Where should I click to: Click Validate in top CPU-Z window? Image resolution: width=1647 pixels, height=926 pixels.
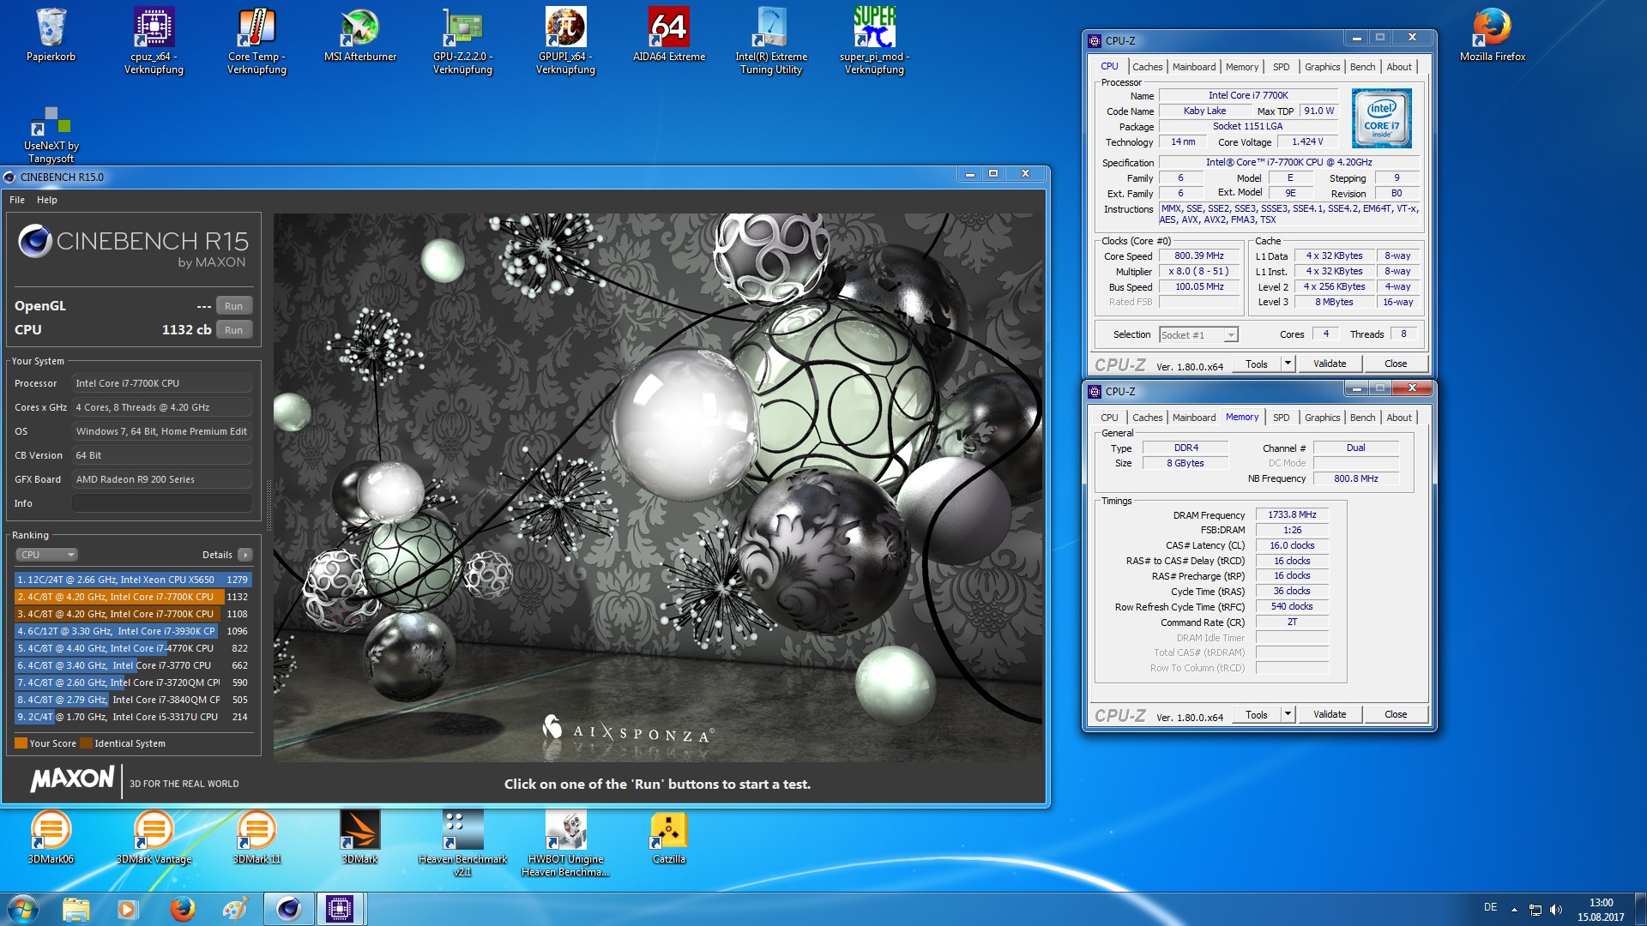[1330, 364]
